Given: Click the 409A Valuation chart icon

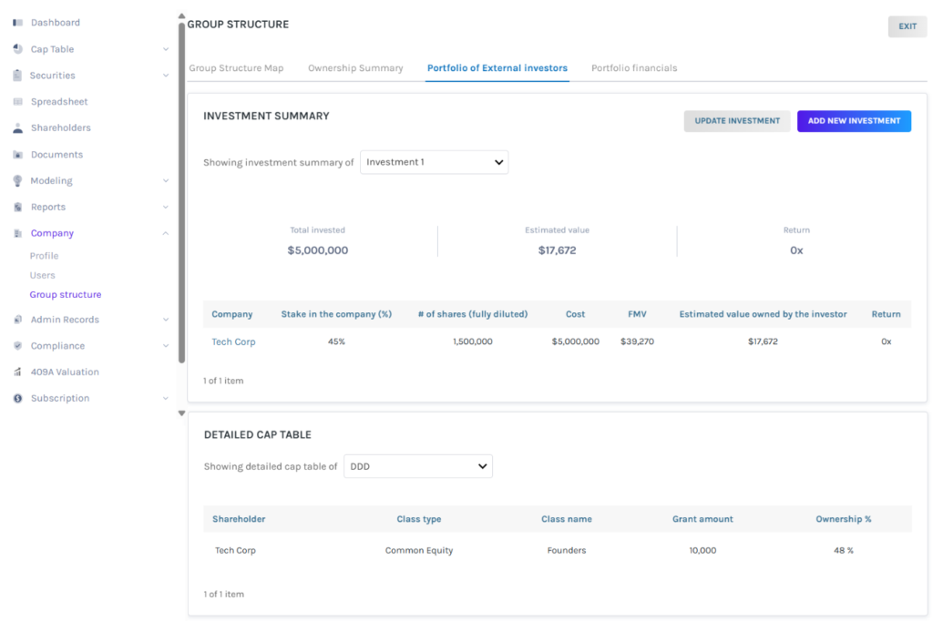Looking at the screenshot, I should pos(17,372).
